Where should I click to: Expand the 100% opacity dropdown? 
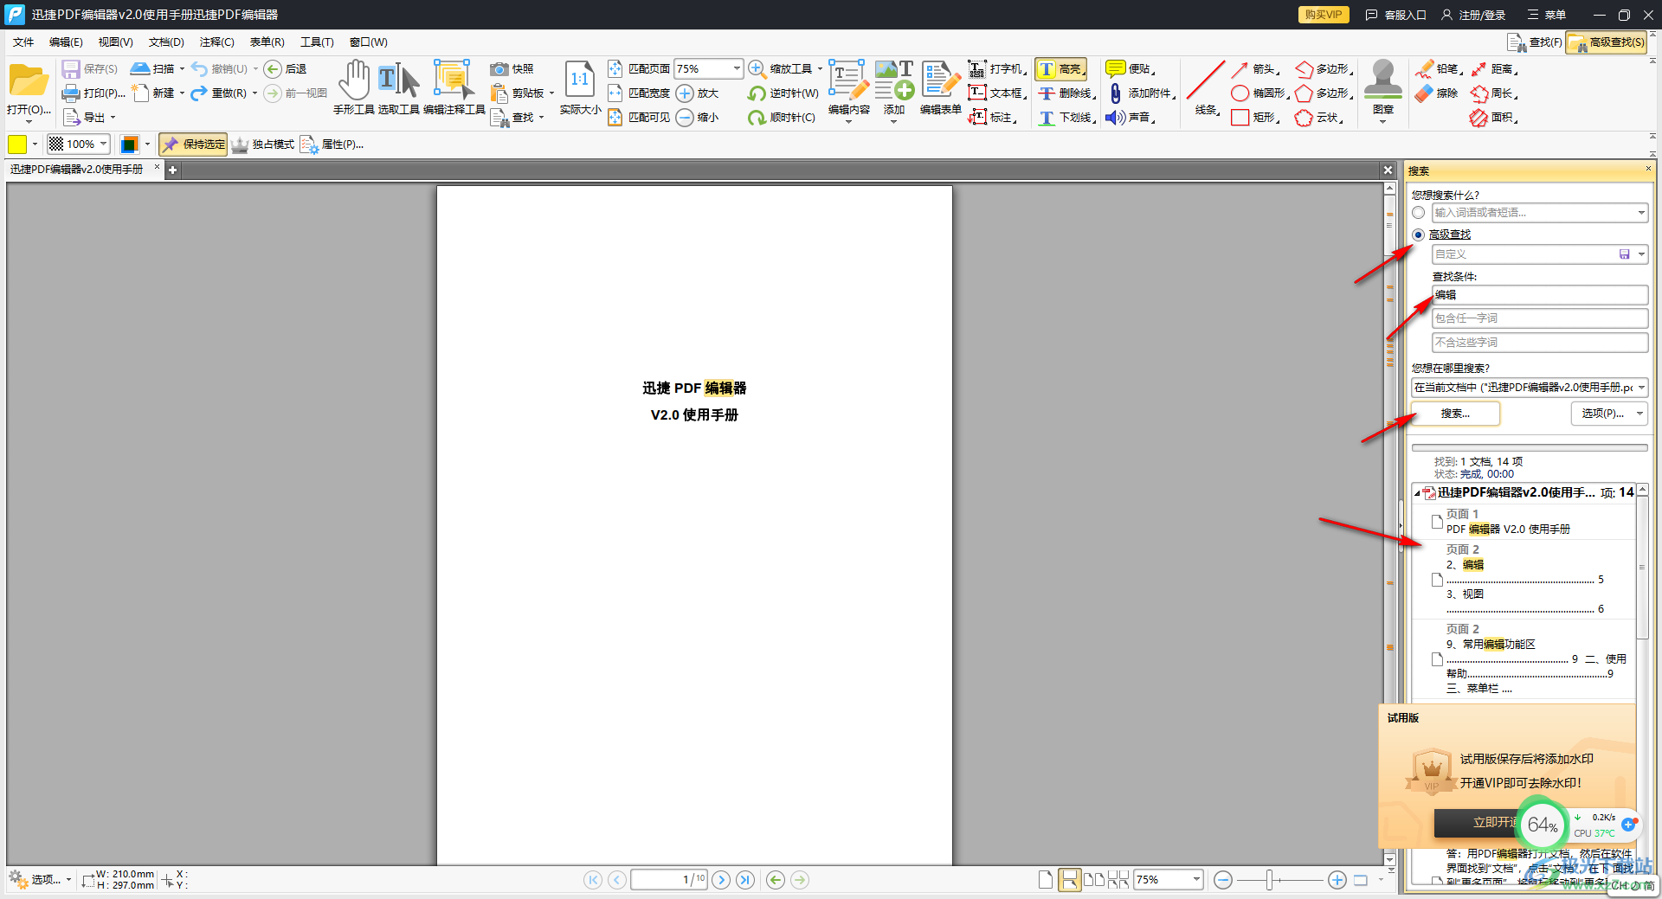pos(103,144)
